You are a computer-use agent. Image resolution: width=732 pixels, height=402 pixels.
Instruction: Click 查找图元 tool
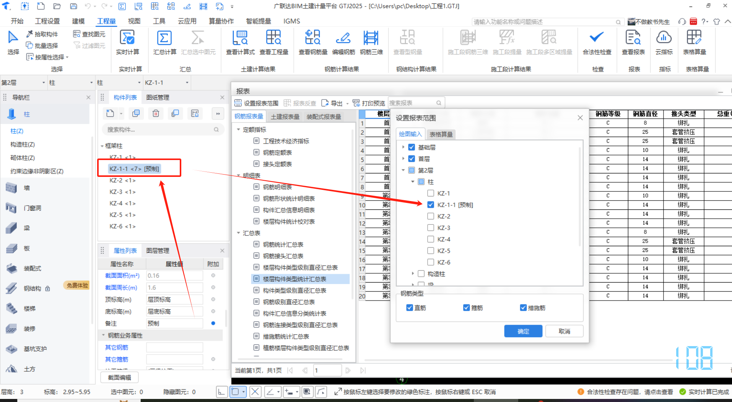pyautogui.click(x=89, y=34)
